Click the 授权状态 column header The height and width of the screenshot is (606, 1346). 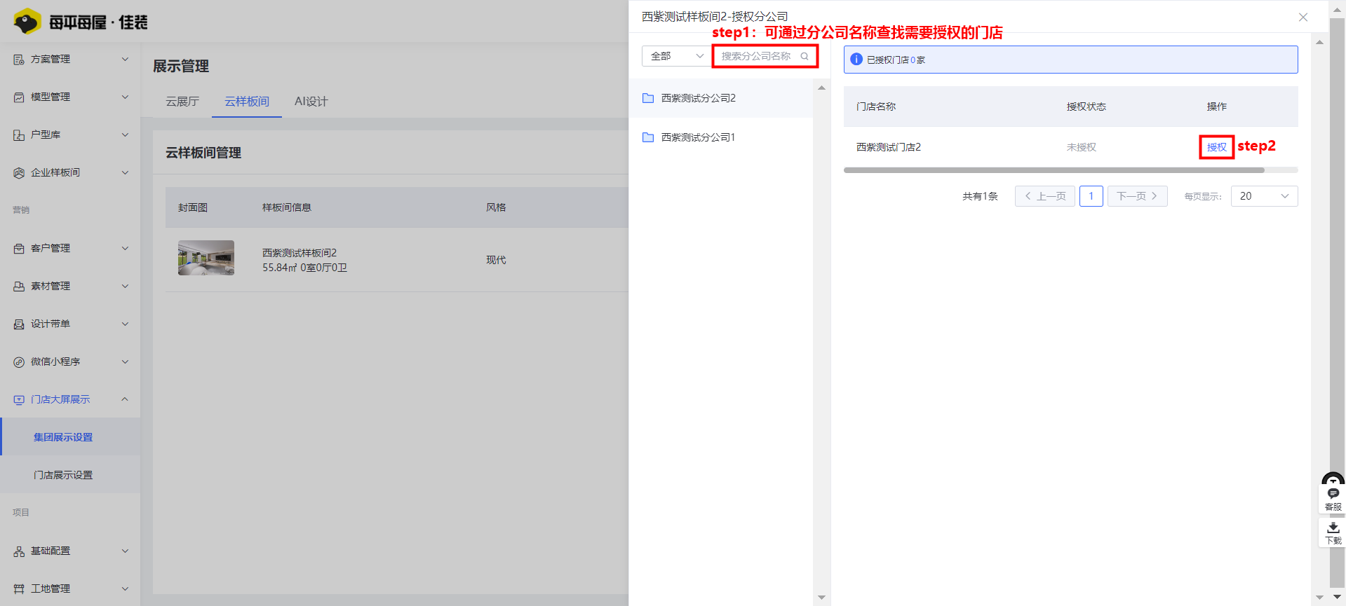(1086, 106)
